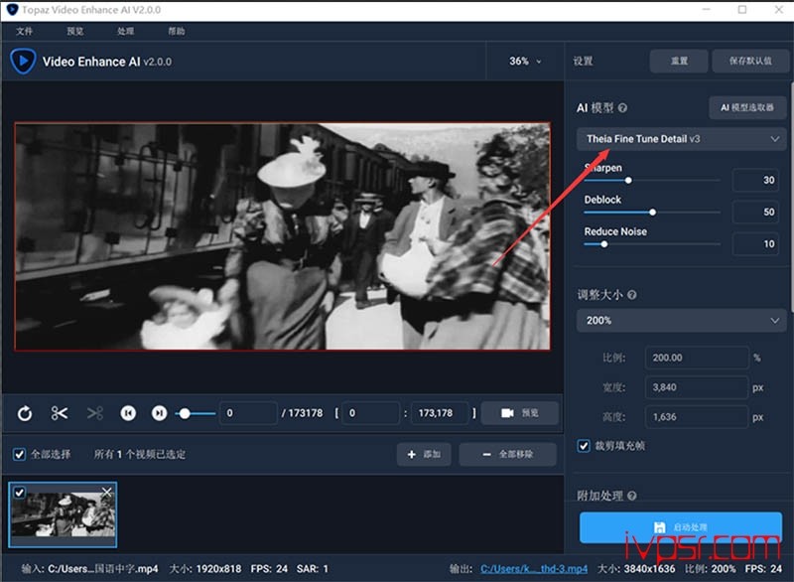Viewport: 794px width, 582px height.
Task: Click the timeline scrubber handle
Action: [x=185, y=413]
